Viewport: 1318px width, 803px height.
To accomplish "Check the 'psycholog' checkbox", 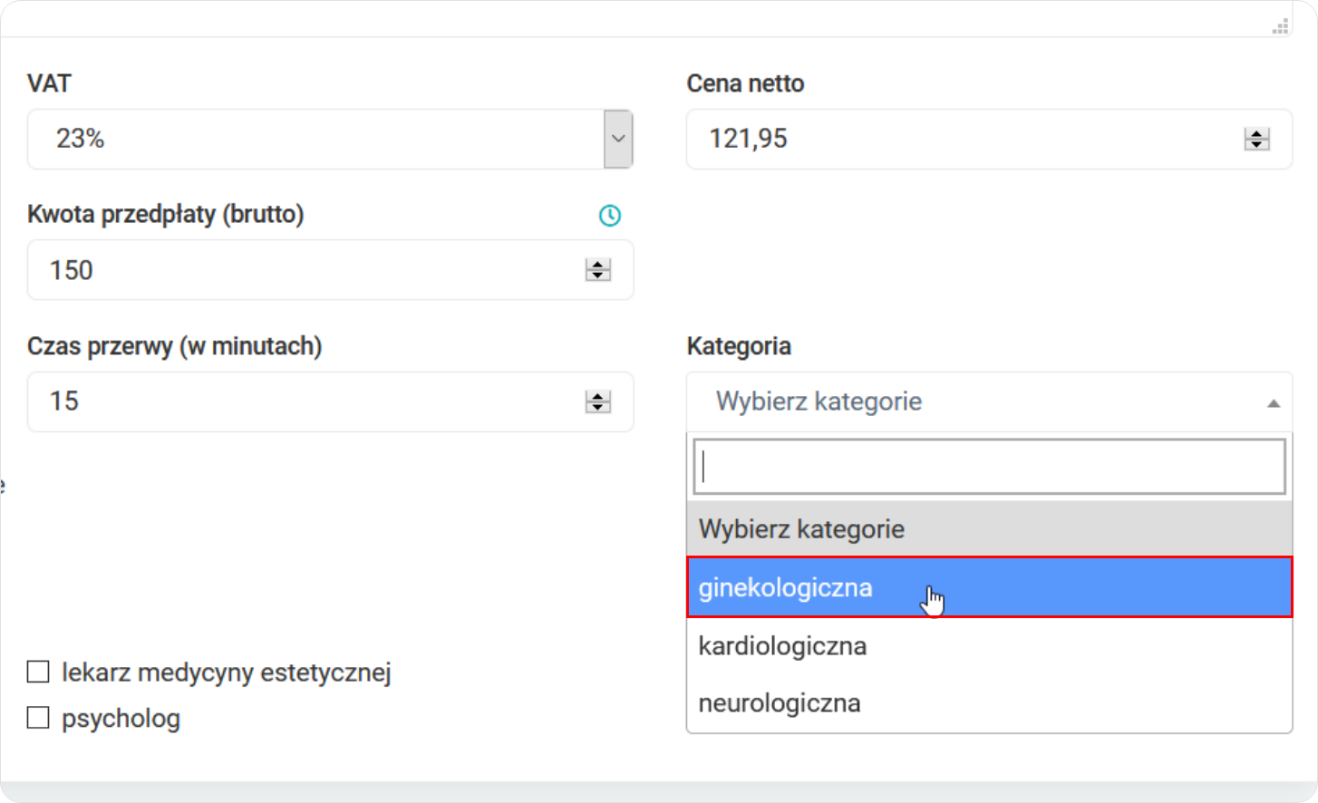I will point(38,718).
